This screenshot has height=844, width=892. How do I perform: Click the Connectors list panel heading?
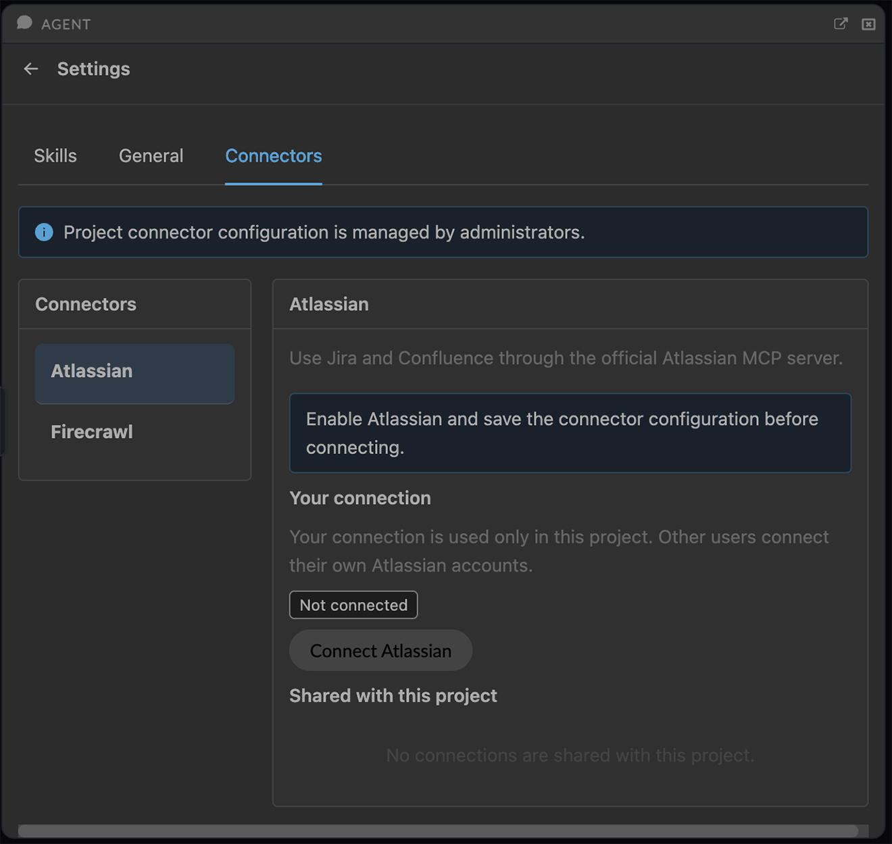tap(86, 304)
